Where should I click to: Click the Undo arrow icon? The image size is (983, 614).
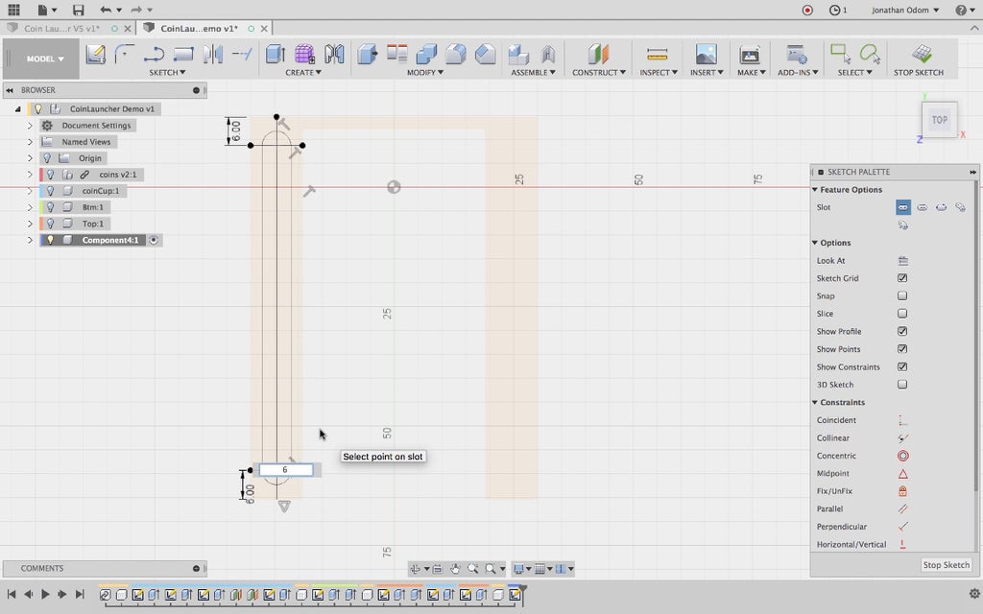[106, 10]
